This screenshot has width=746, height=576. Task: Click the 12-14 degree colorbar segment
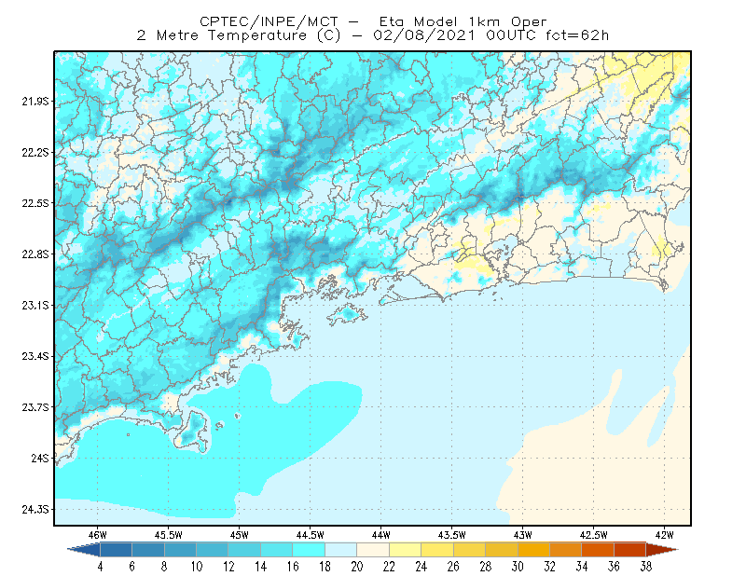point(244,550)
